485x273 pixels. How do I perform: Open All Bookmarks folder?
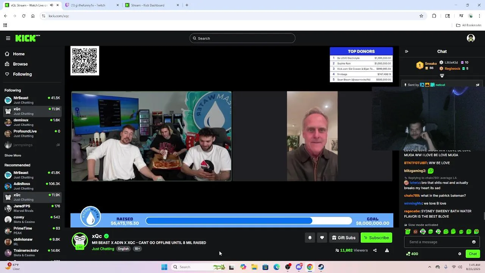point(469,25)
